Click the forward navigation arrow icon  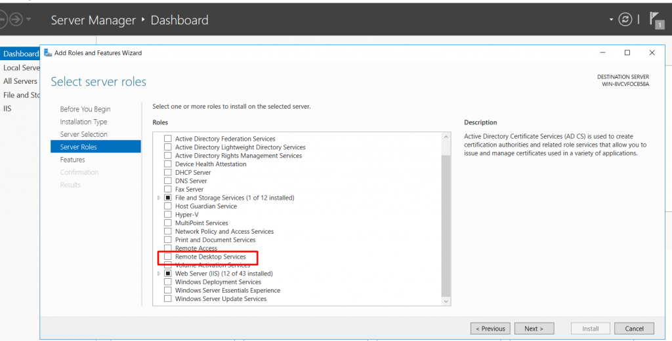pyautogui.click(x=16, y=20)
